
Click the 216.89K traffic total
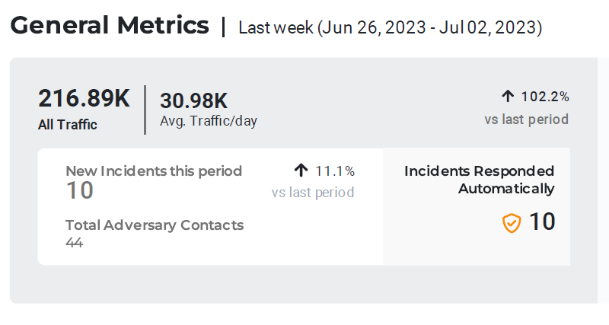pos(84,99)
